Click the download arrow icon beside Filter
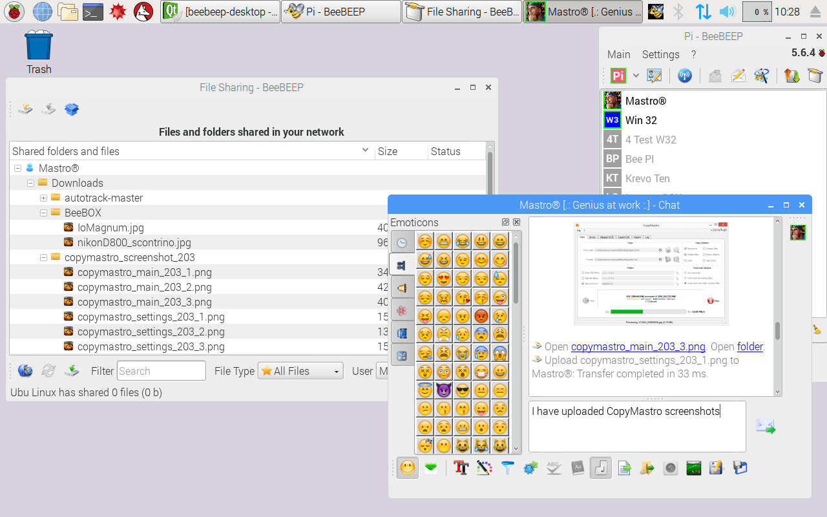The height and width of the screenshot is (517, 827). (x=72, y=371)
